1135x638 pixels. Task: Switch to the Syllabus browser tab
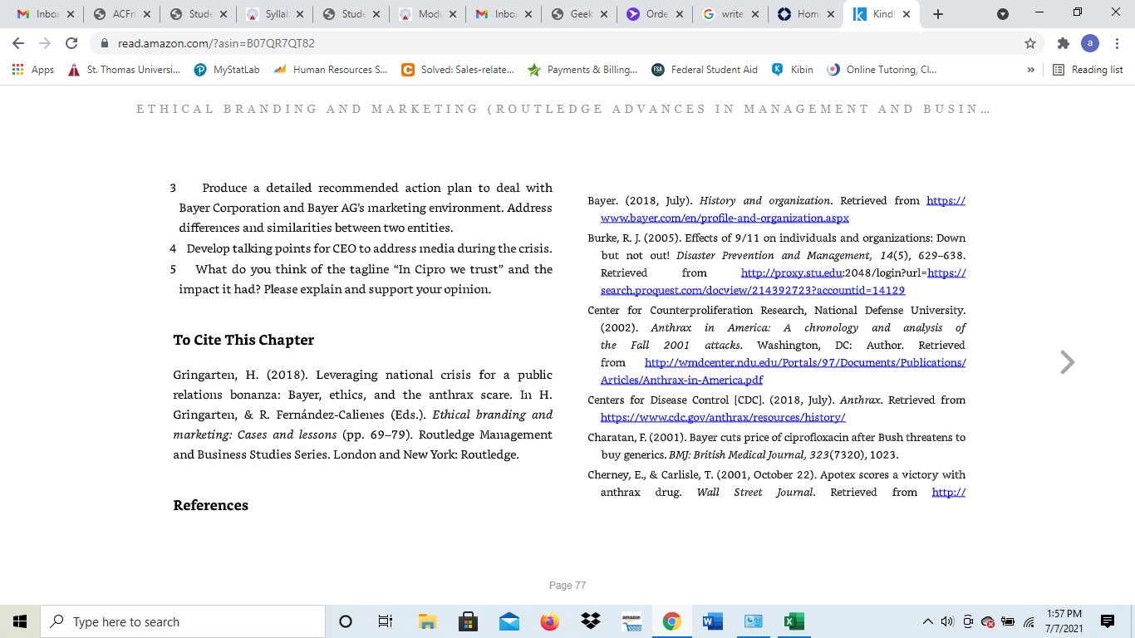275,14
